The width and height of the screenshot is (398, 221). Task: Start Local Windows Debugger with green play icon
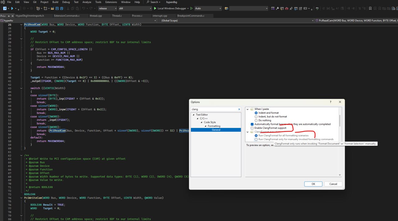(155, 8)
